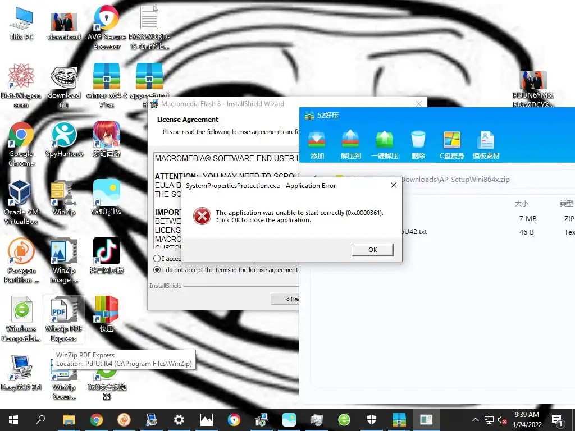Click the 46 B size cell
575x431 pixels.
point(527,232)
